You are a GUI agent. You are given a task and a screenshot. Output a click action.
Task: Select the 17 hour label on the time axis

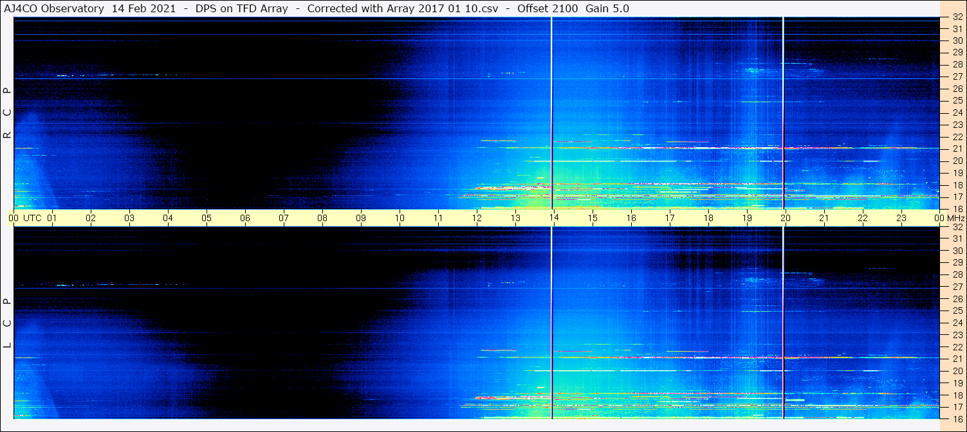point(670,218)
